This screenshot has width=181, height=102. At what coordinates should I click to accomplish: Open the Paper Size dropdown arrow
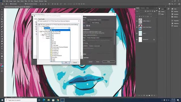click(69, 28)
